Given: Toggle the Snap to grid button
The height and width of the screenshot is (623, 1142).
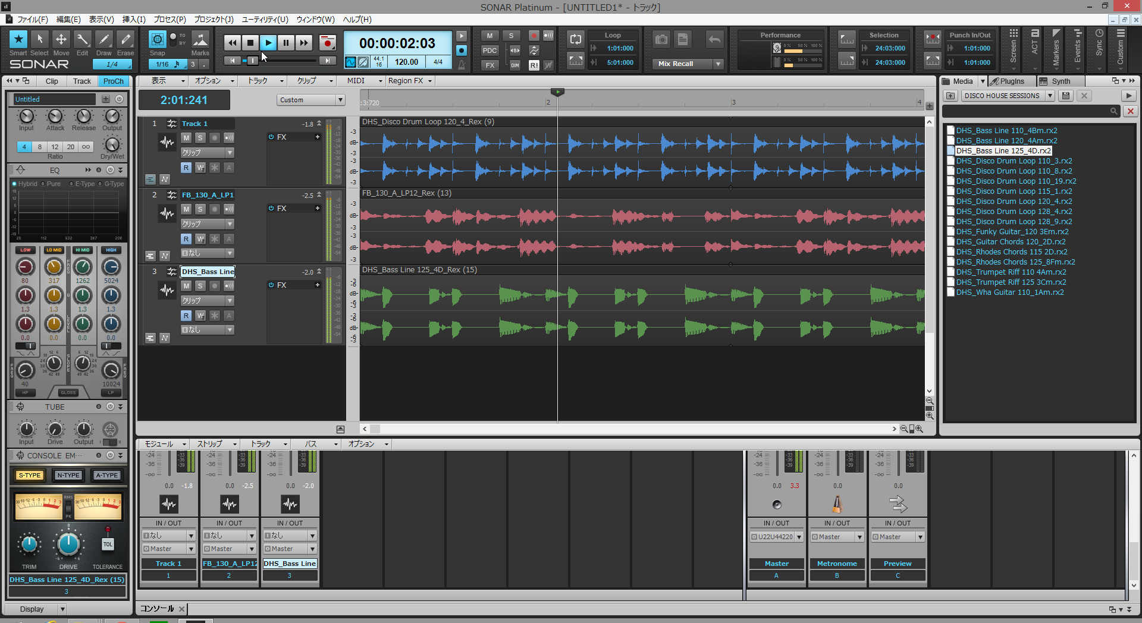Looking at the screenshot, I should click(157, 39).
